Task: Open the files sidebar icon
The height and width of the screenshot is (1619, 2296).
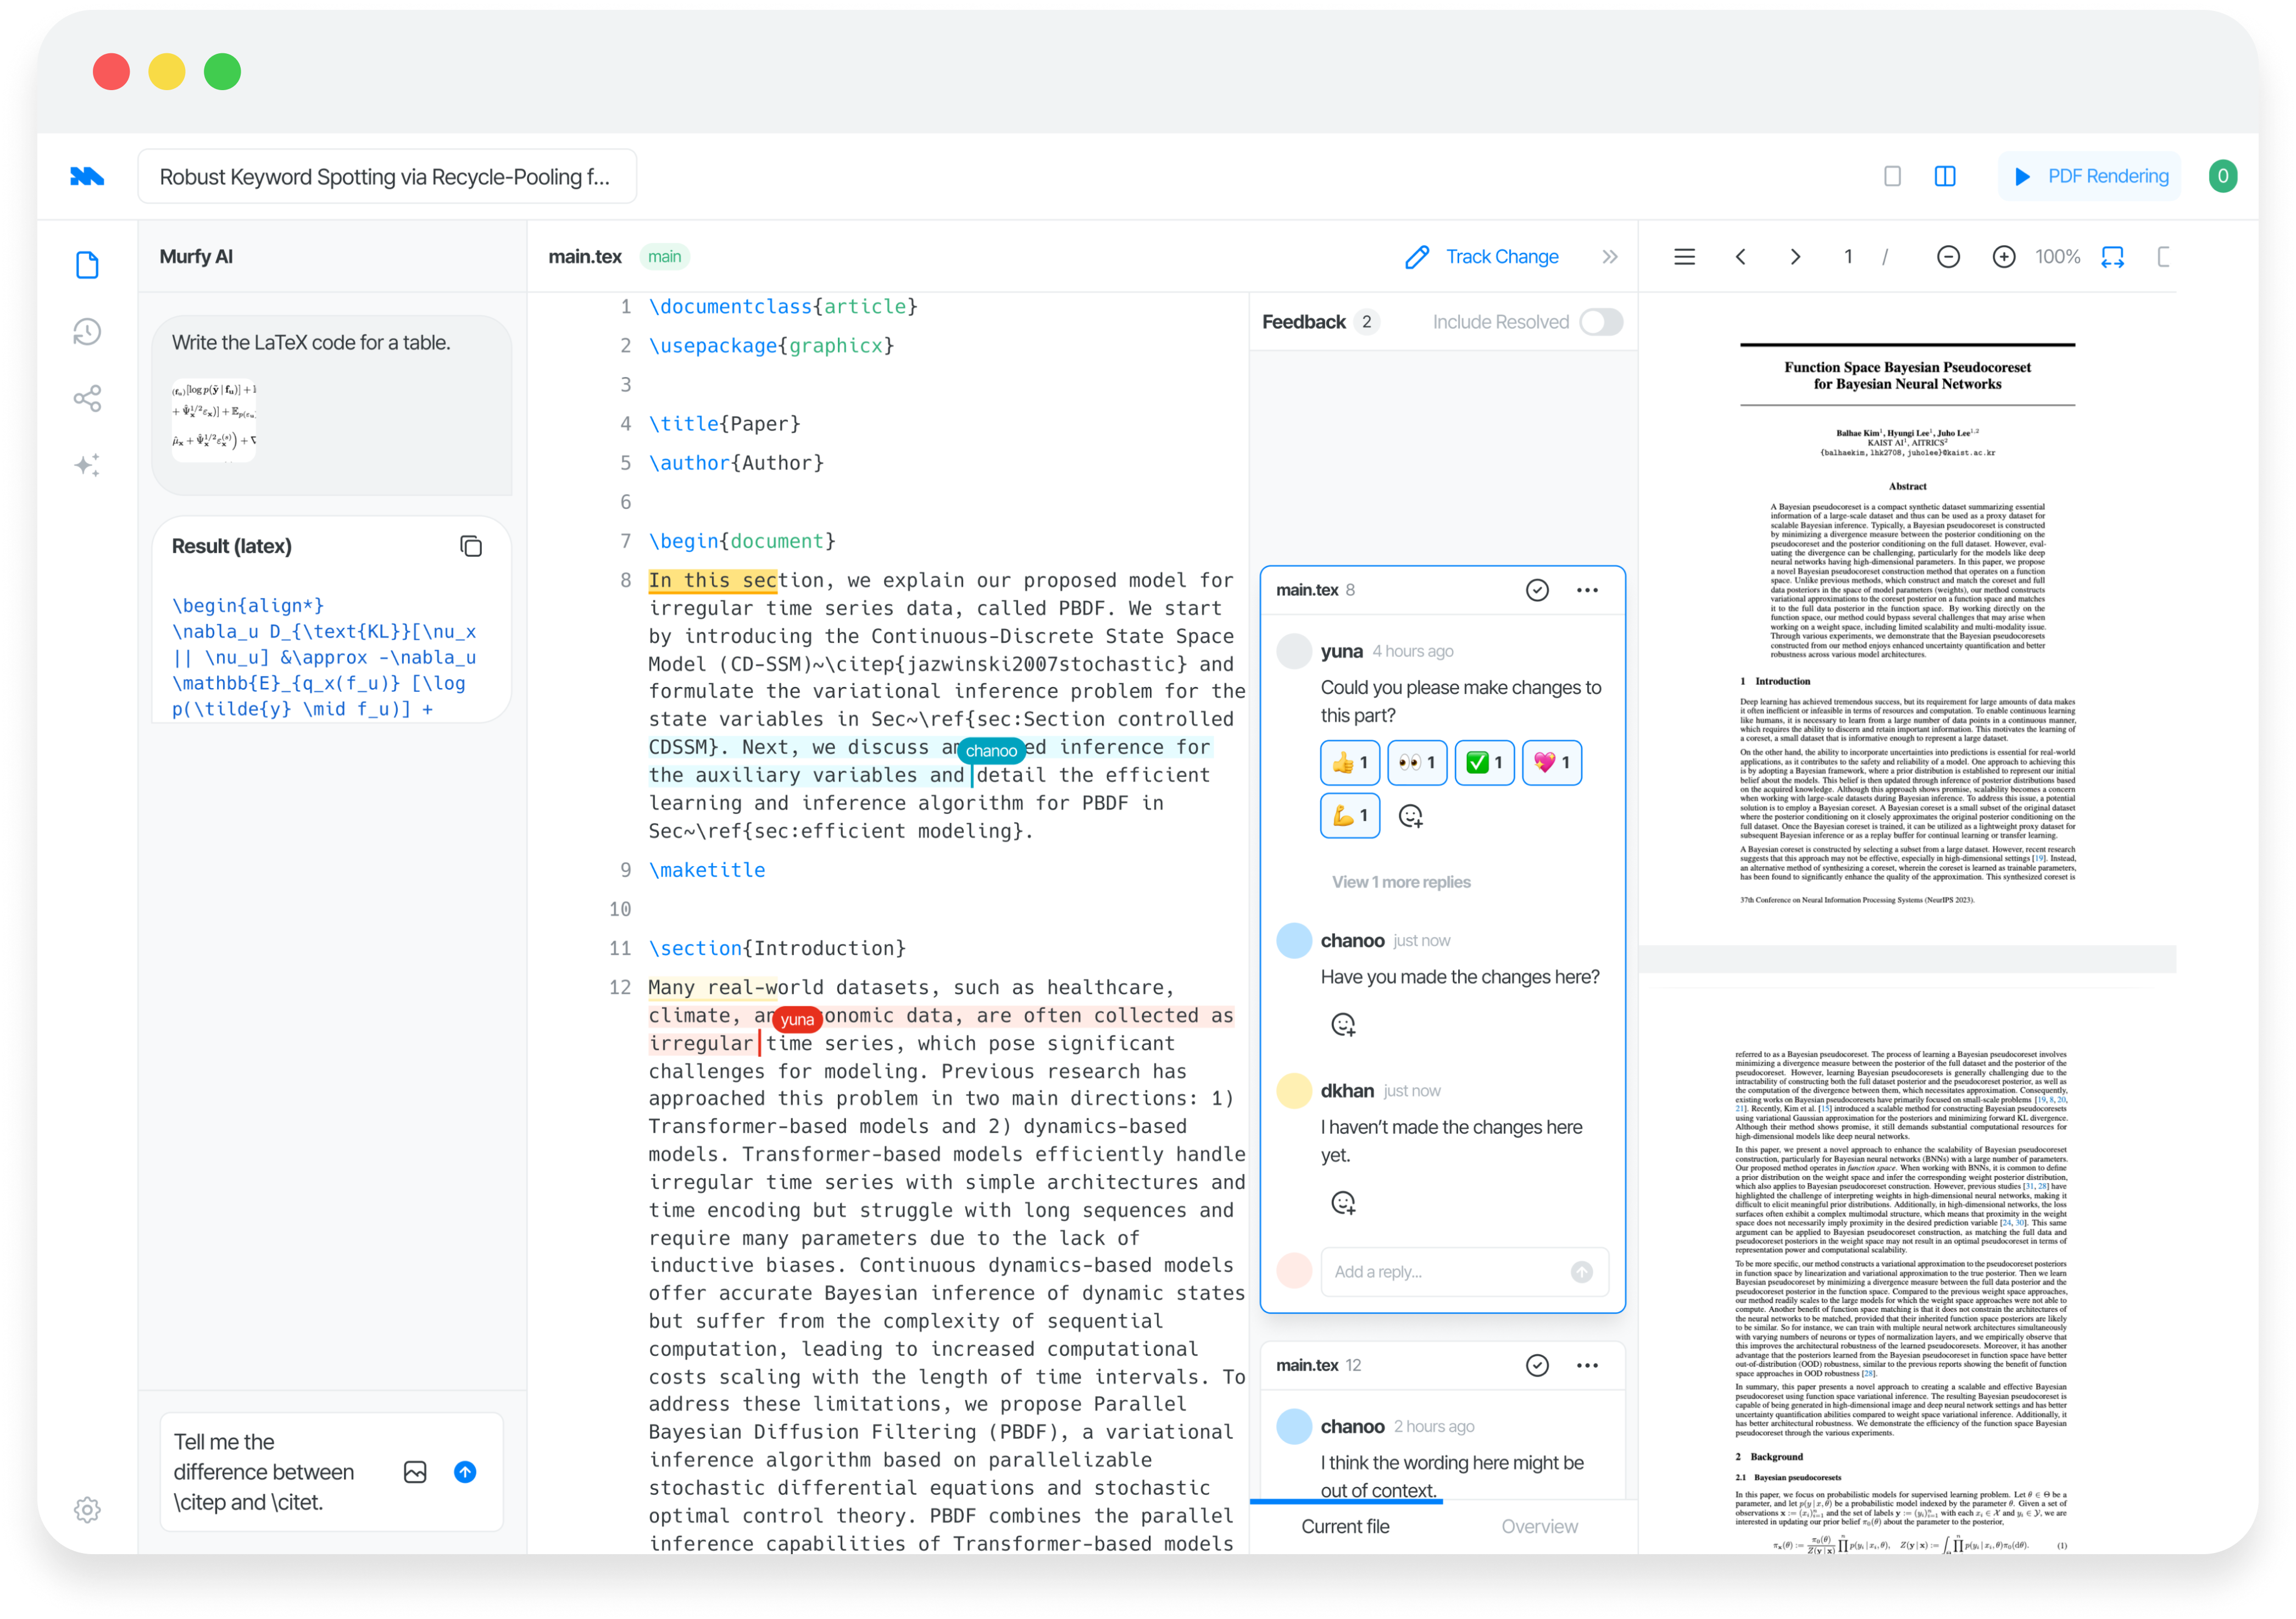Action: tap(87, 265)
